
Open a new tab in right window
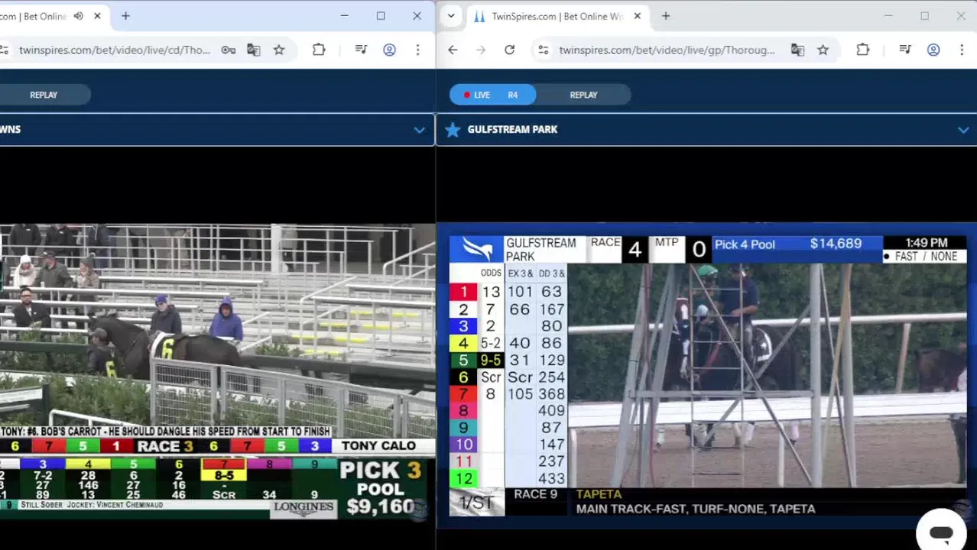pyautogui.click(x=666, y=16)
